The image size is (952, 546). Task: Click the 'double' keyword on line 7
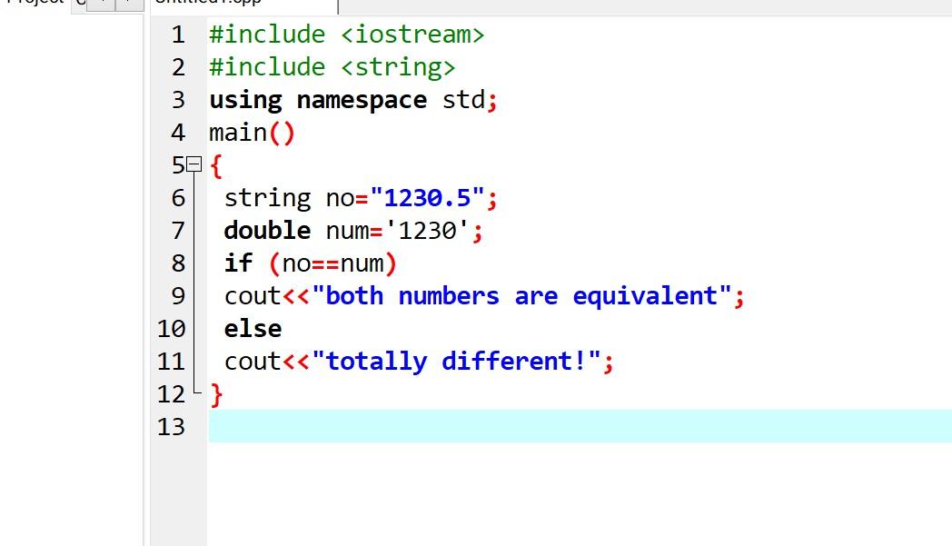(x=267, y=231)
